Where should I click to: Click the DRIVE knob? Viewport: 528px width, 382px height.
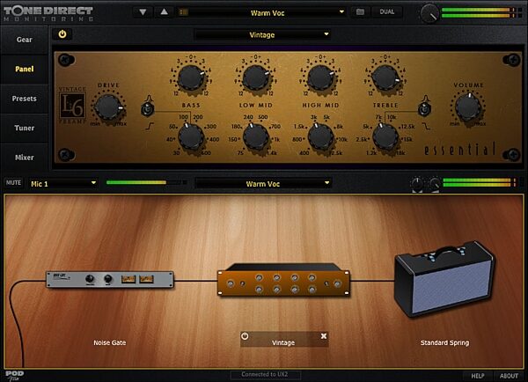[x=108, y=107]
